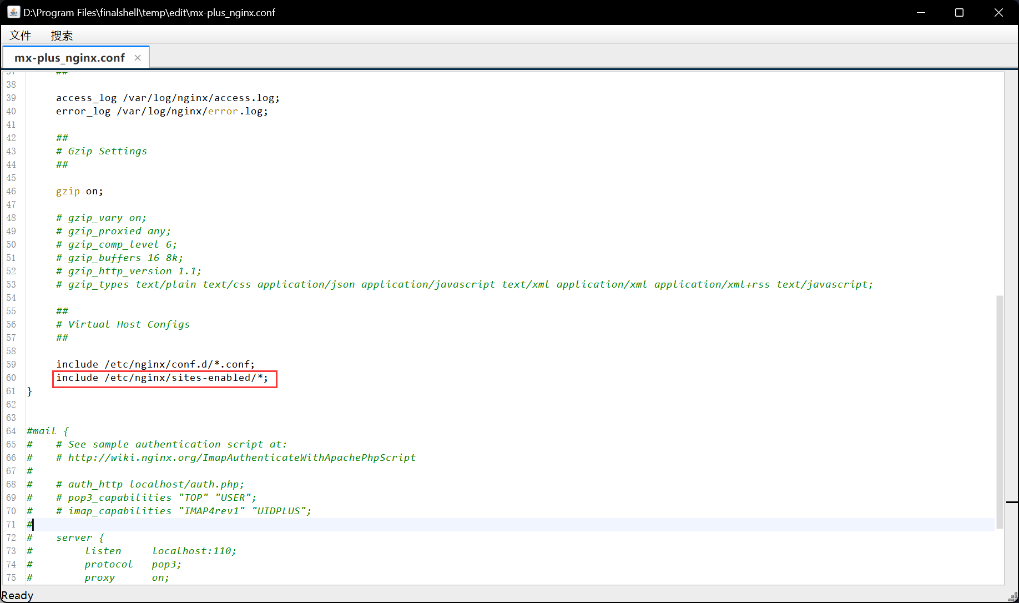Select the mx-plus_nginx.conf tab

click(69, 58)
